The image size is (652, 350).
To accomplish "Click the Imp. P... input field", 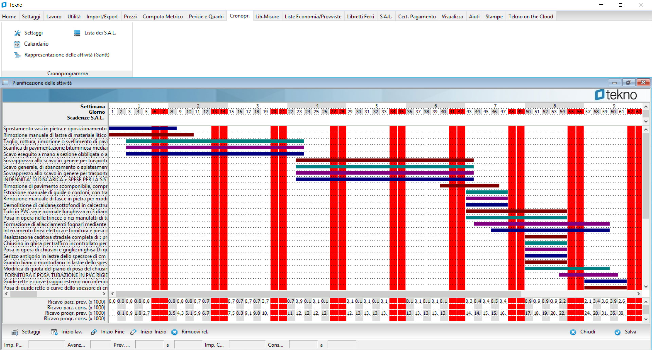I will (46, 345).
